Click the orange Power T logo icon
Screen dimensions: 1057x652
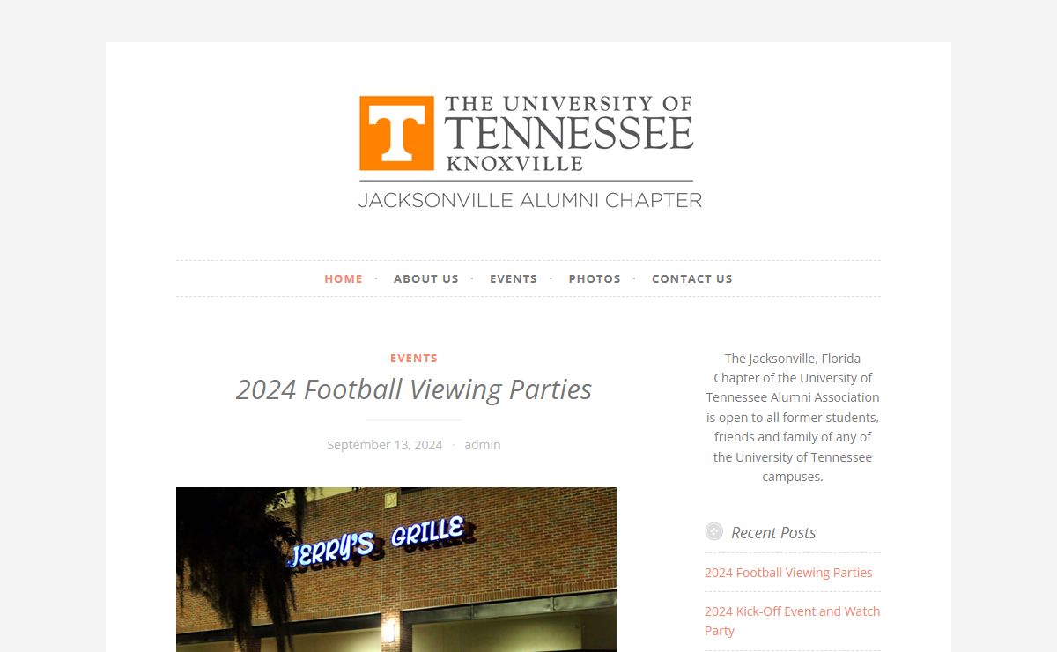(396, 133)
